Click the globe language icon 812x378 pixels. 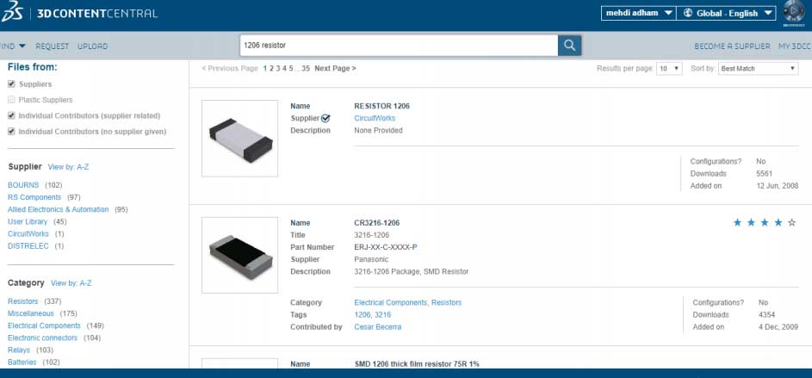click(x=687, y=14)
